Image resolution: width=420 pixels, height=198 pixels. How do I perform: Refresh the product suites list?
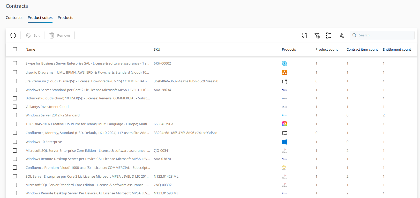[13, 35]
